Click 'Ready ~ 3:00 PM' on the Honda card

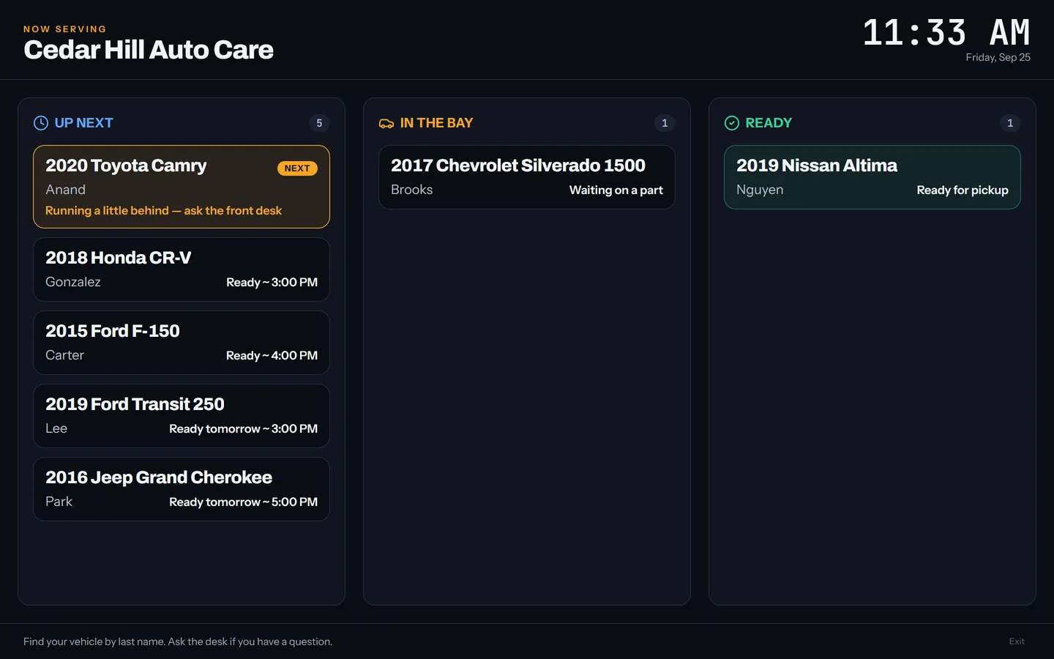click(x=272, y=283)
